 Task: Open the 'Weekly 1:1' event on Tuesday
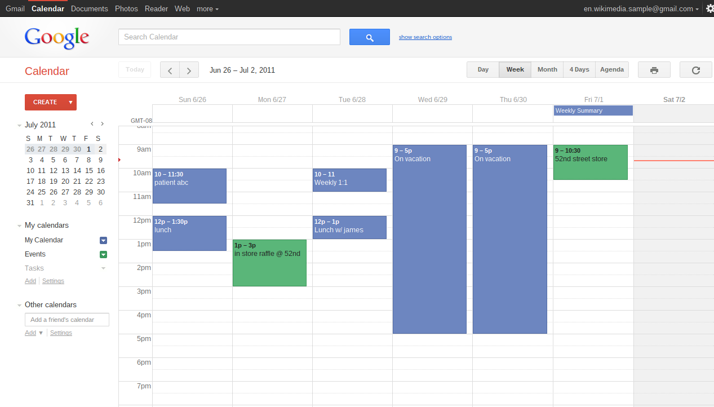coord(349,179)
